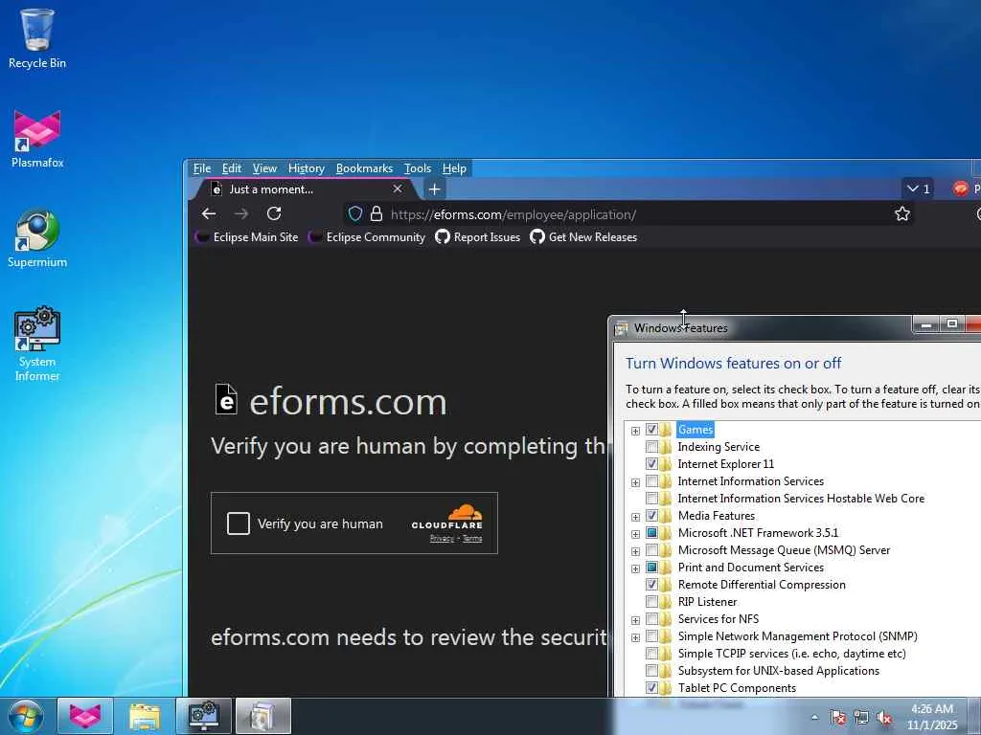Open the Get New Releases bookmark
This screenshot has height=735, width=981.
coord(583,237)
